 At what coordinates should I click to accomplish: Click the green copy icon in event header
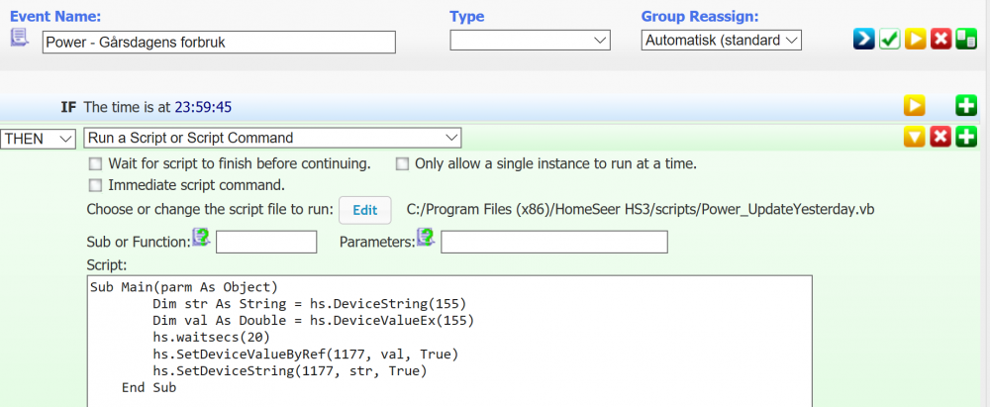click(x=966, y=40)
